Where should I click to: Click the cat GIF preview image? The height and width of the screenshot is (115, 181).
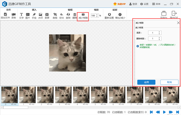click(68, 53)
